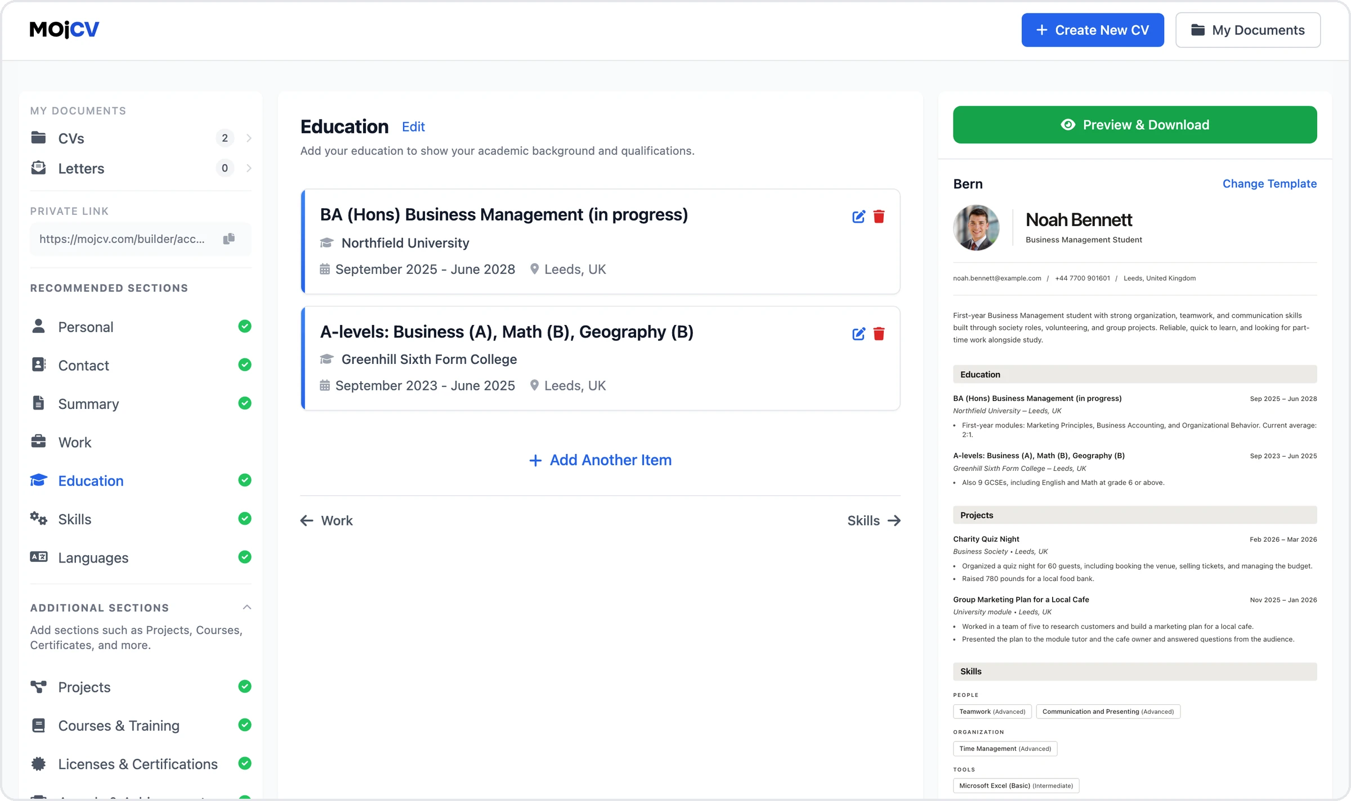Screen dimensions: 1351x801
Task: Open My Documents from the header
Action: coord(1248,30)
